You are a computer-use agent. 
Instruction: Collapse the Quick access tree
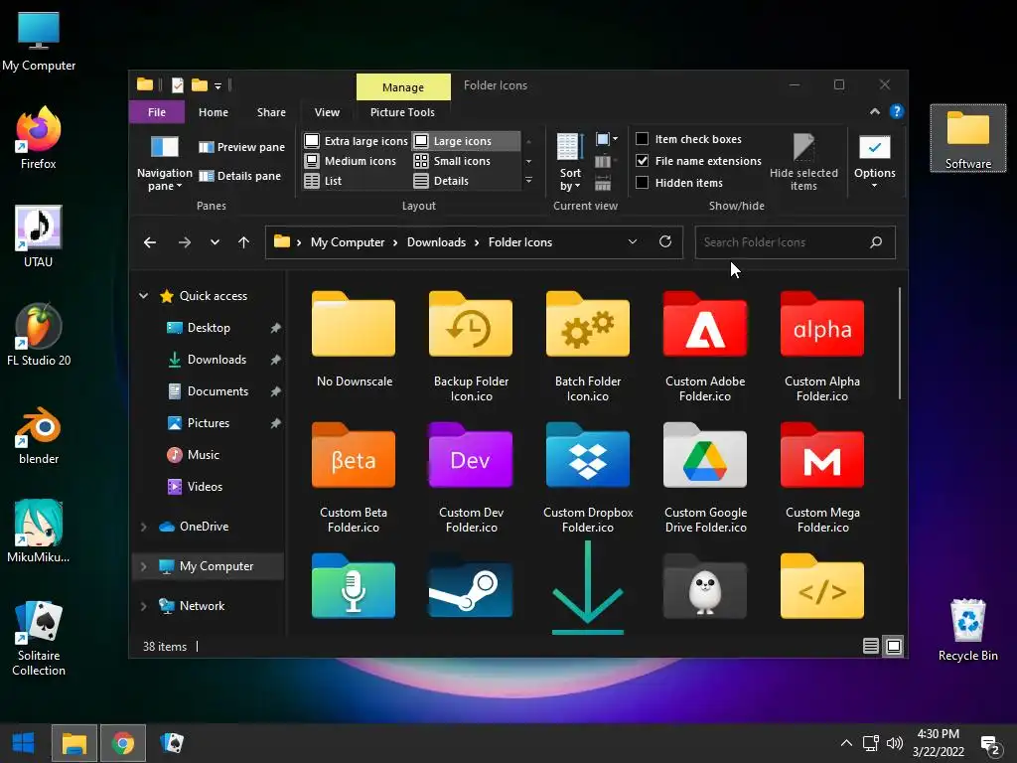[x=143, y=296]
